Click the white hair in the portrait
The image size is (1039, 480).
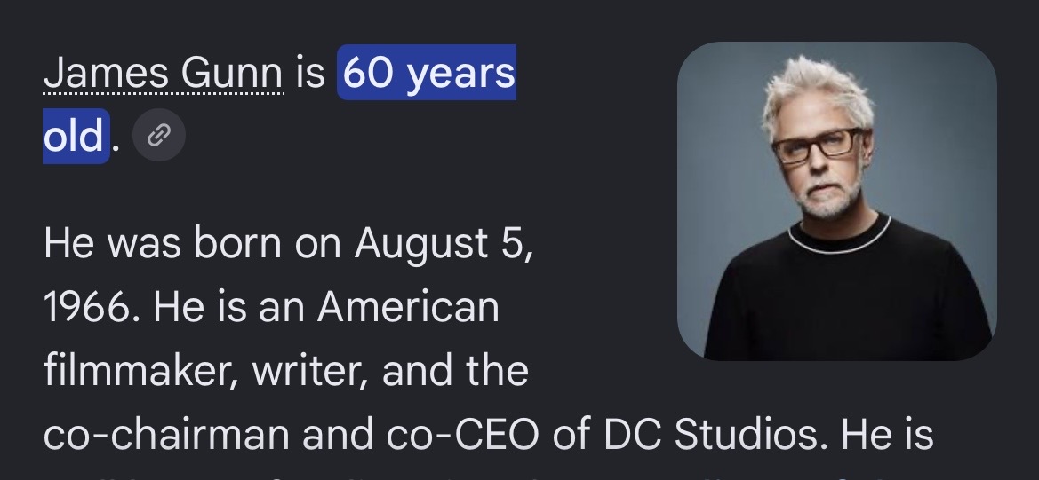pos(819,92)
